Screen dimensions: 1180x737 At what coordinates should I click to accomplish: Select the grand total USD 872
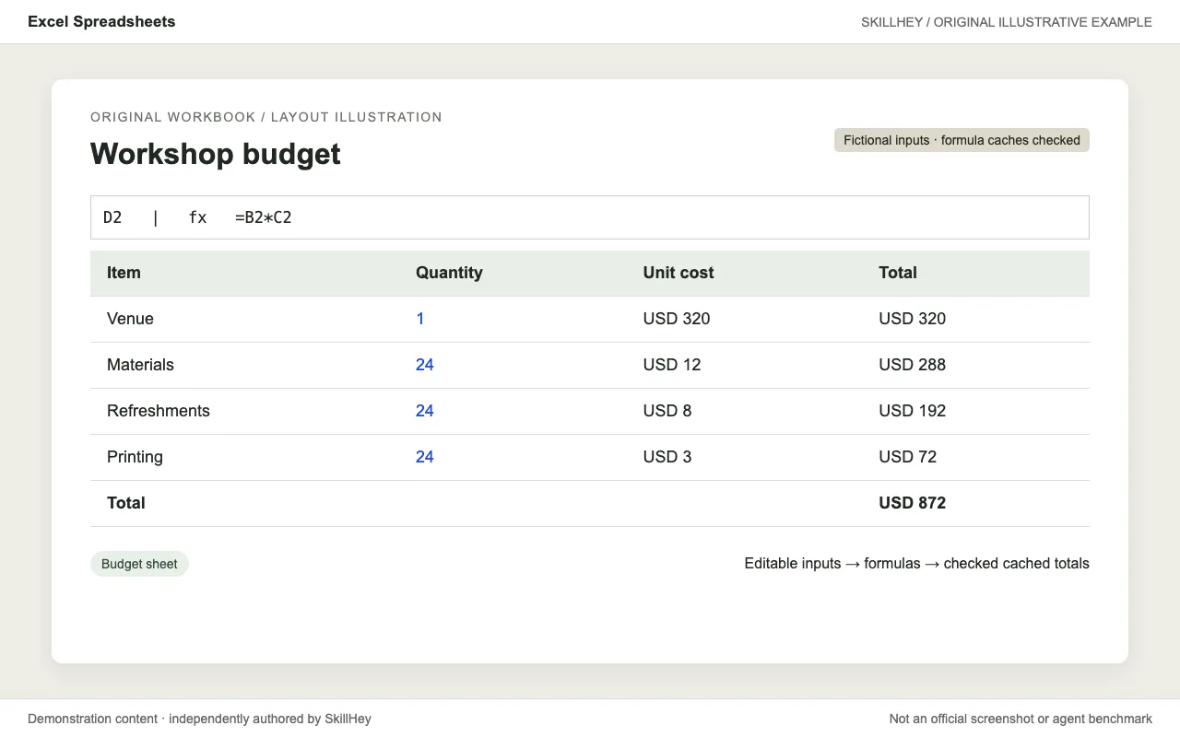point(913,503)
